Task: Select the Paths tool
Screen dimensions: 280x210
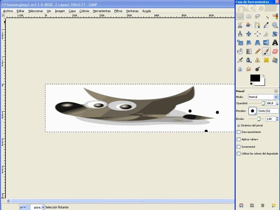Action: pyautogui.click(x=257, y=25)
